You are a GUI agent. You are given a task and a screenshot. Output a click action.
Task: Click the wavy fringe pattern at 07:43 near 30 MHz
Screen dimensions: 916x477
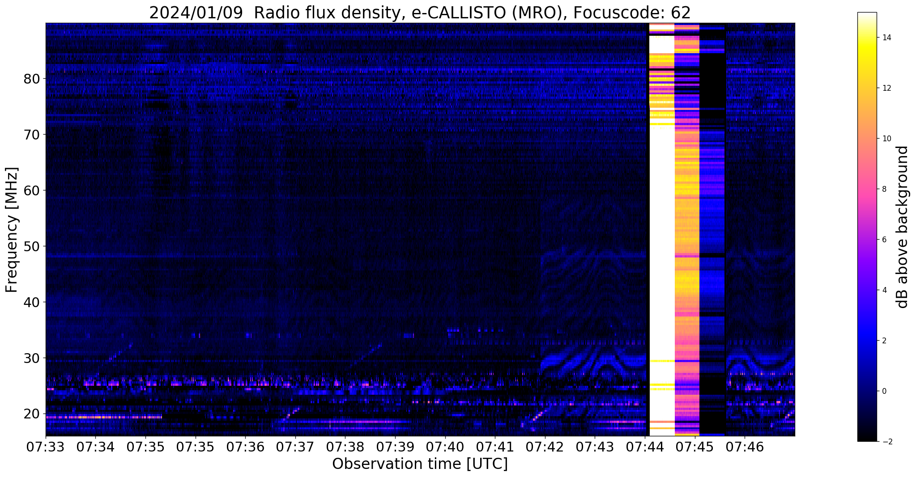pos(594,360)
